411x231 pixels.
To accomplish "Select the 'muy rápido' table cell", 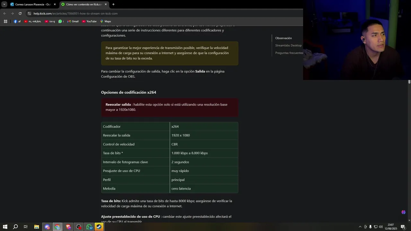I will point(204,171).
